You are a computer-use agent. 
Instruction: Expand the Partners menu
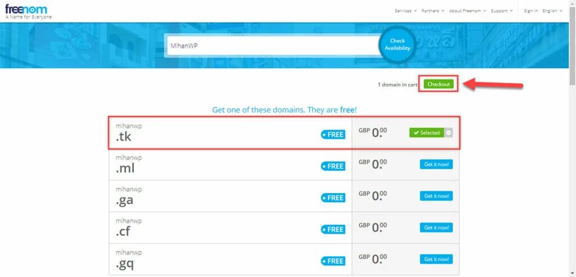pyautogui.click(x=433, y=11)
